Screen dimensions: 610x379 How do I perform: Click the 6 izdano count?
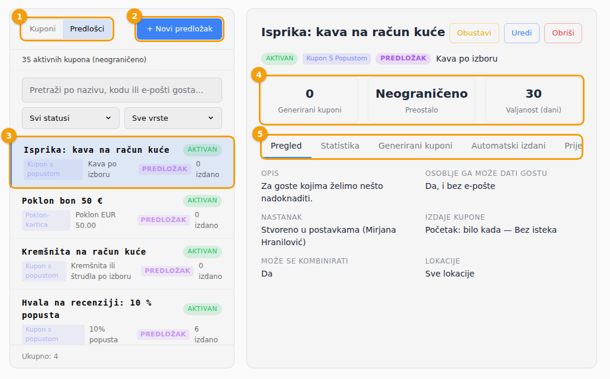point(206,334)
